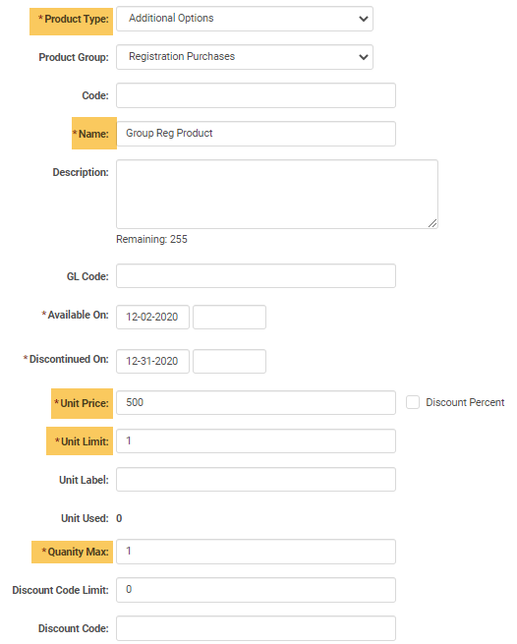Click the Product Group chevron arrow
Image resolution: width=517 pixels, height=644 pixels.
(363, 57)
